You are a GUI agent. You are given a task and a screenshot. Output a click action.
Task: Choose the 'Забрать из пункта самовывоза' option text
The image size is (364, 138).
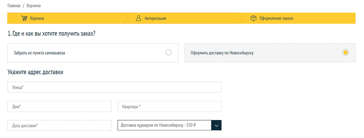(x=39, y=53)
